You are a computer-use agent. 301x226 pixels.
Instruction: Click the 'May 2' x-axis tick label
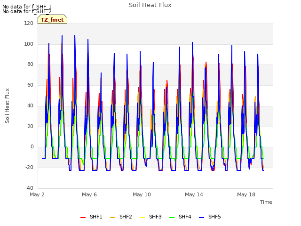tap(37, 194)
